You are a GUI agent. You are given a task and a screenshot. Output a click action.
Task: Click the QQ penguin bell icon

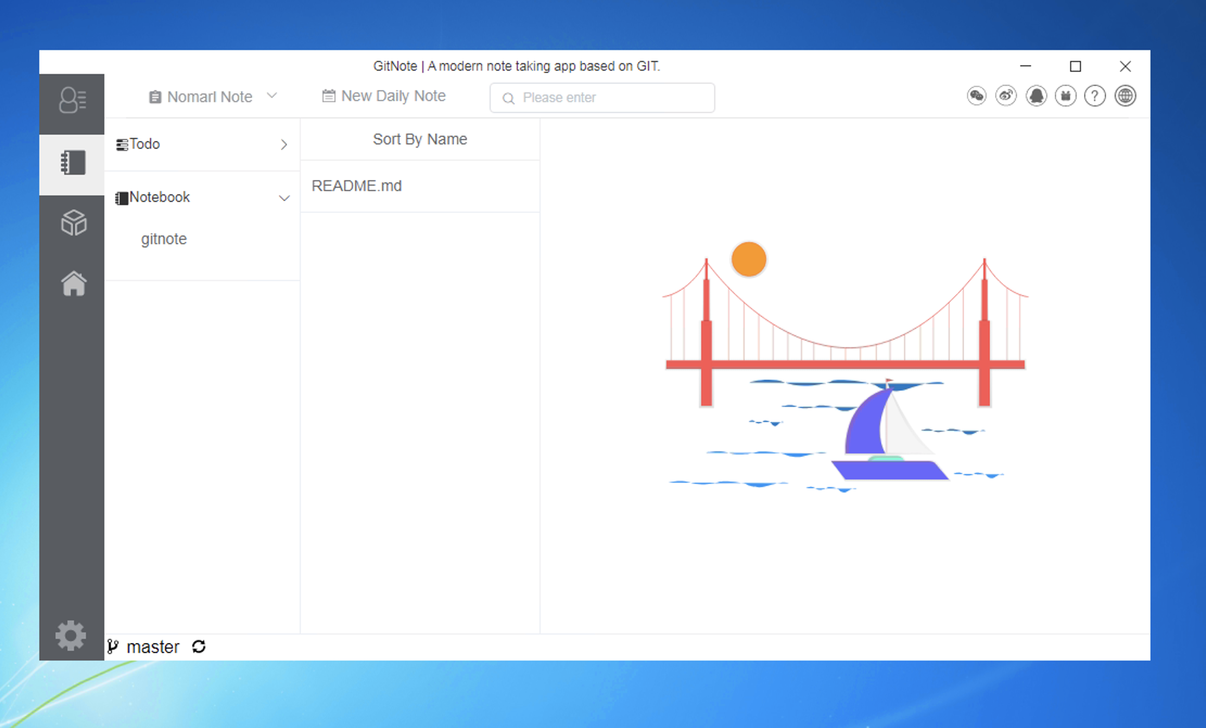click(x=1036, y=96)
